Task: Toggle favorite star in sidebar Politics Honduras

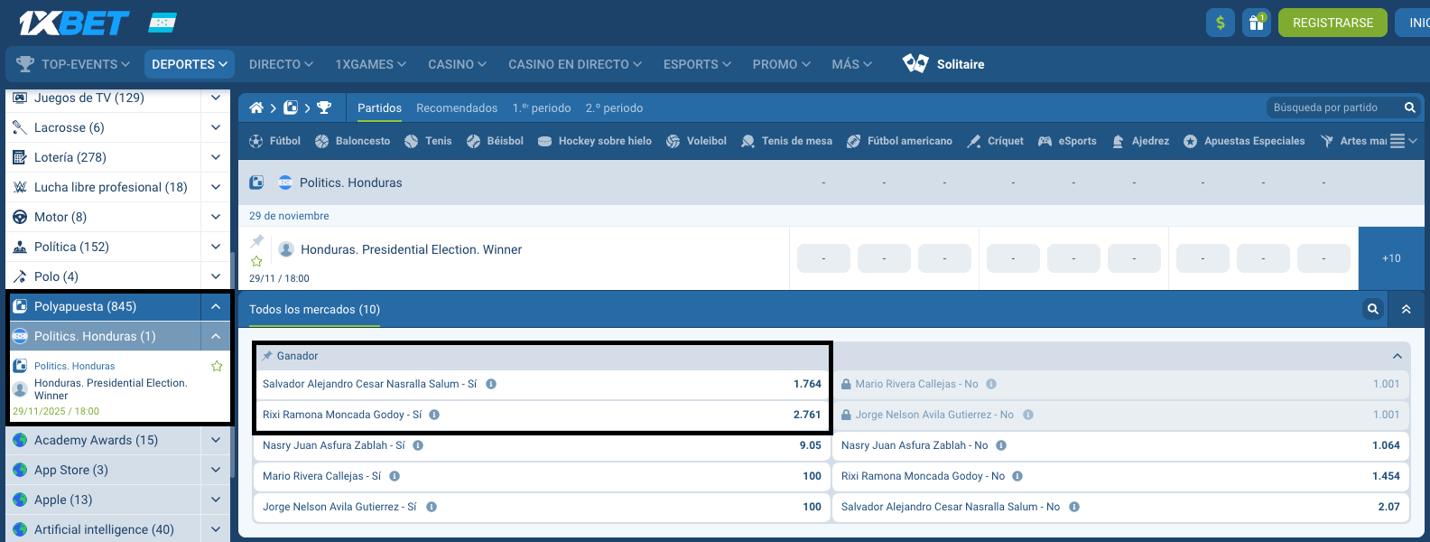Action: [x=217, y=366]
